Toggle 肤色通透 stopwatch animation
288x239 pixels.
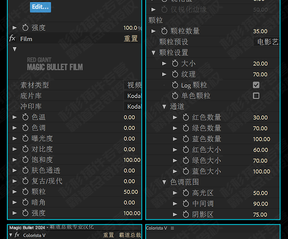point(25,170)
